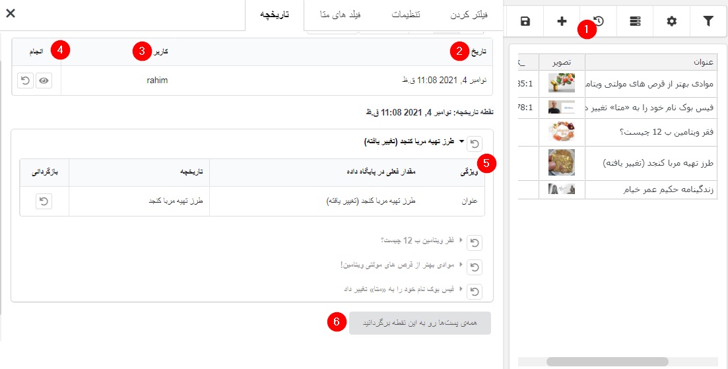Click restore icon in rahim history row
This screenshot has height=369, width=728.
pos(25,80)
